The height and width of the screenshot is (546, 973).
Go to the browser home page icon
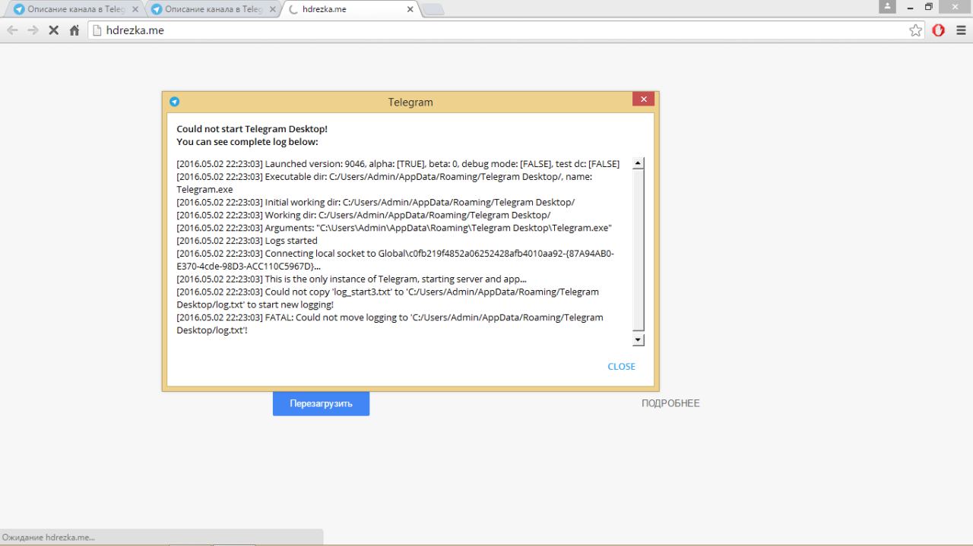click(74, 30)
